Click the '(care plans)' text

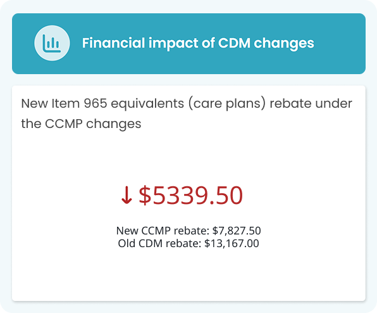[x=227, y=104]
